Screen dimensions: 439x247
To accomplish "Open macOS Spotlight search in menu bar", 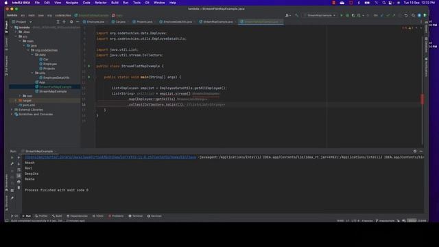I will click(384, 3).
